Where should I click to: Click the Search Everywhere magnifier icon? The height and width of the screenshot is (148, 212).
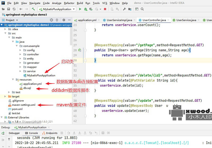tap(142, 9)
